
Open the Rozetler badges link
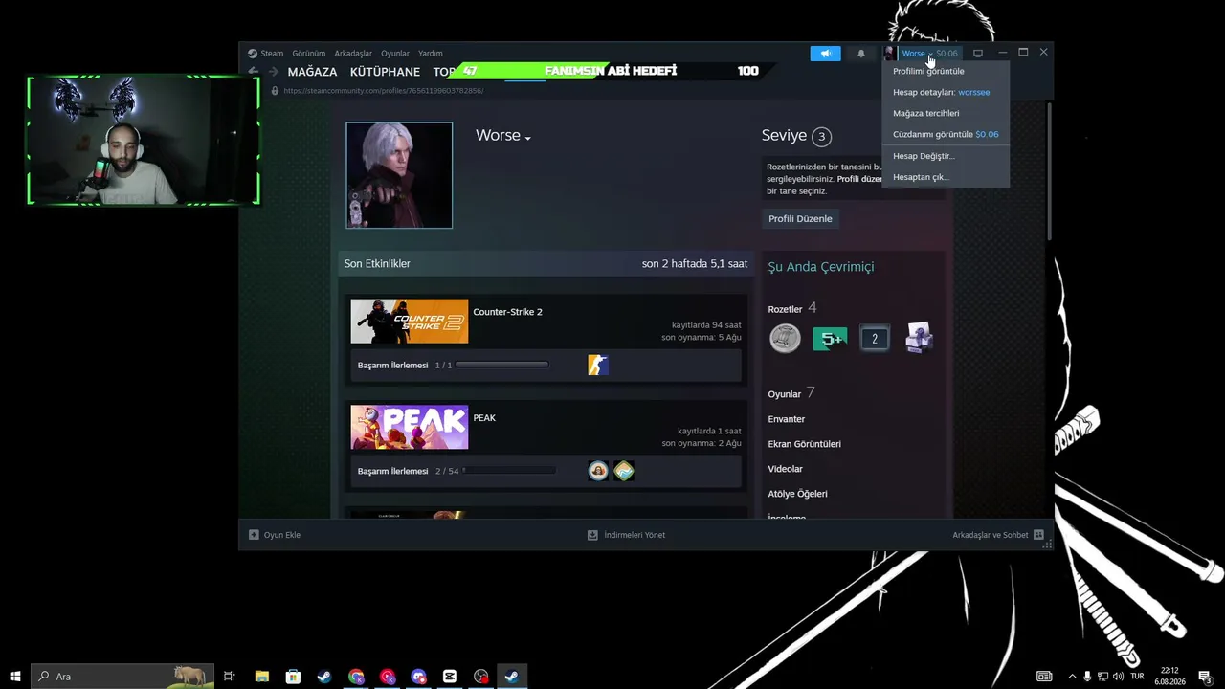click(785, 309)
